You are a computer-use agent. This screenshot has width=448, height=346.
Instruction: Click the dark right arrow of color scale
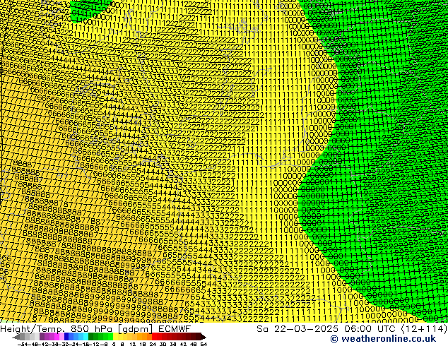(x=204, y=336)
